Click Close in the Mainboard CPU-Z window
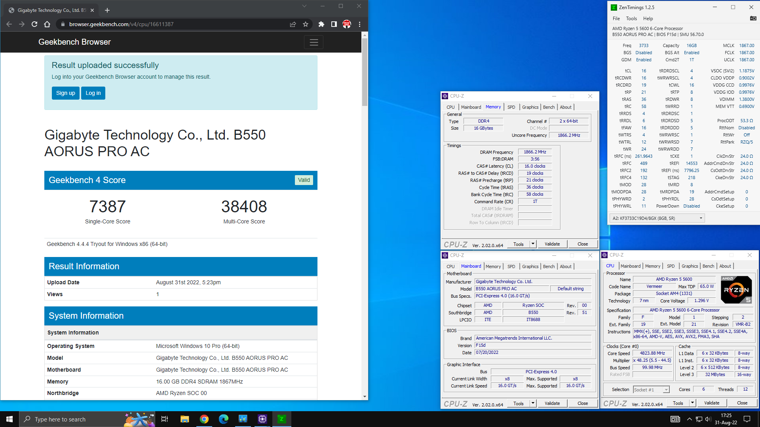The width and height of the screenshot is (760, 427). (x=583, y=403)
